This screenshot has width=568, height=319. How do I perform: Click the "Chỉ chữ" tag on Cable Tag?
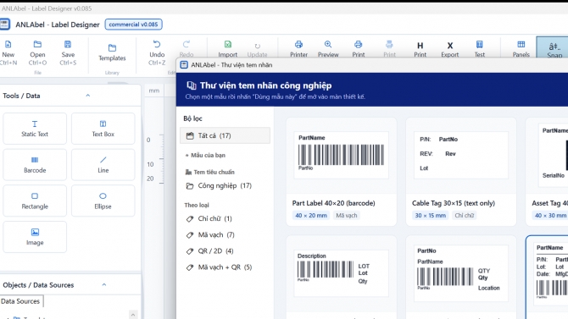click(x=465, y=216)
